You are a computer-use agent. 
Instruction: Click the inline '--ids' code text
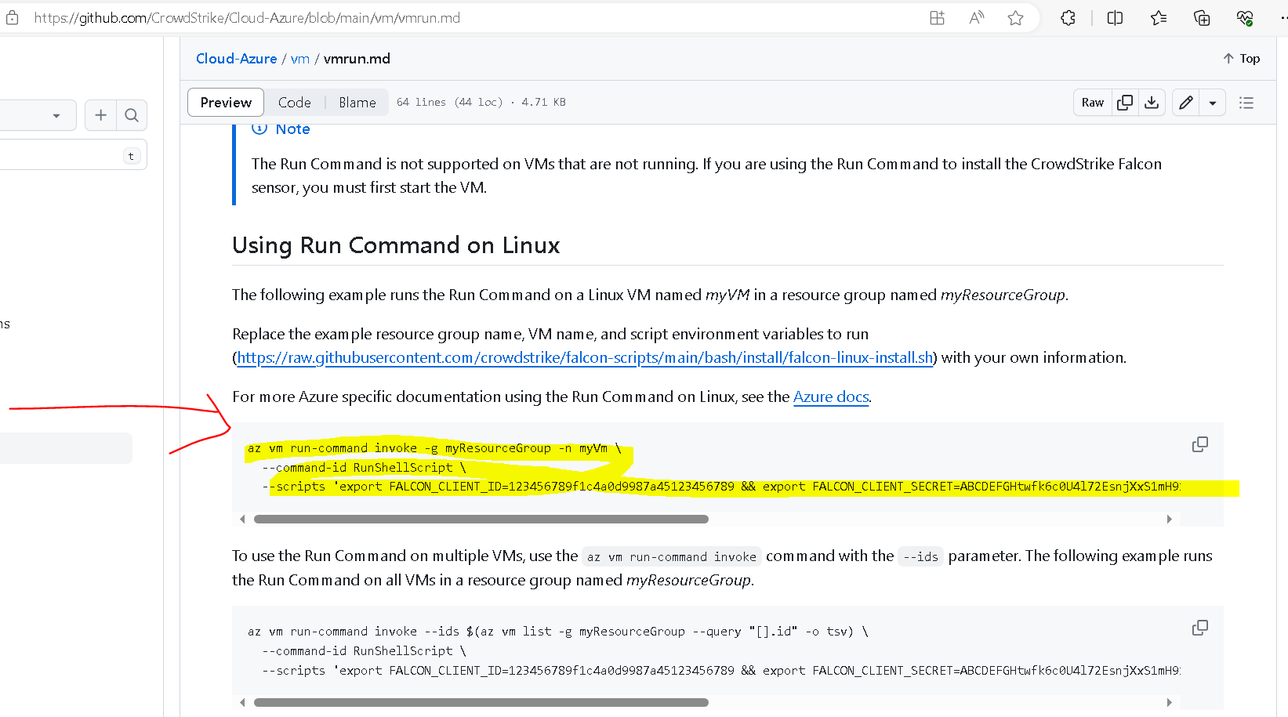[x=920, y=556]
